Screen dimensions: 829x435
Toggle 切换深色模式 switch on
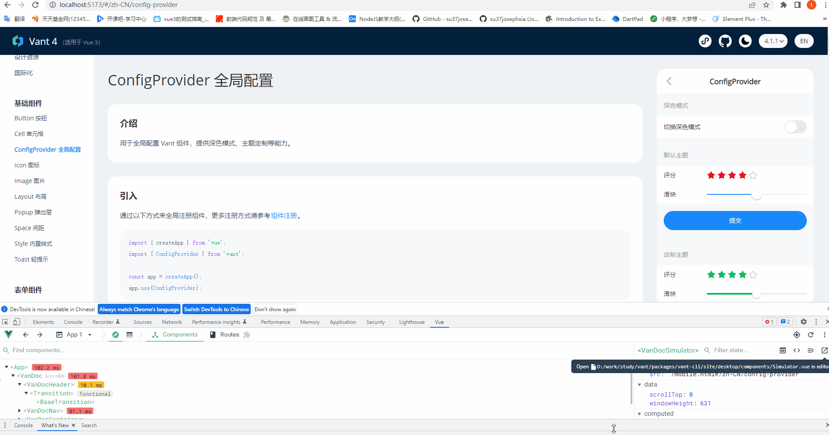[795, 127]
